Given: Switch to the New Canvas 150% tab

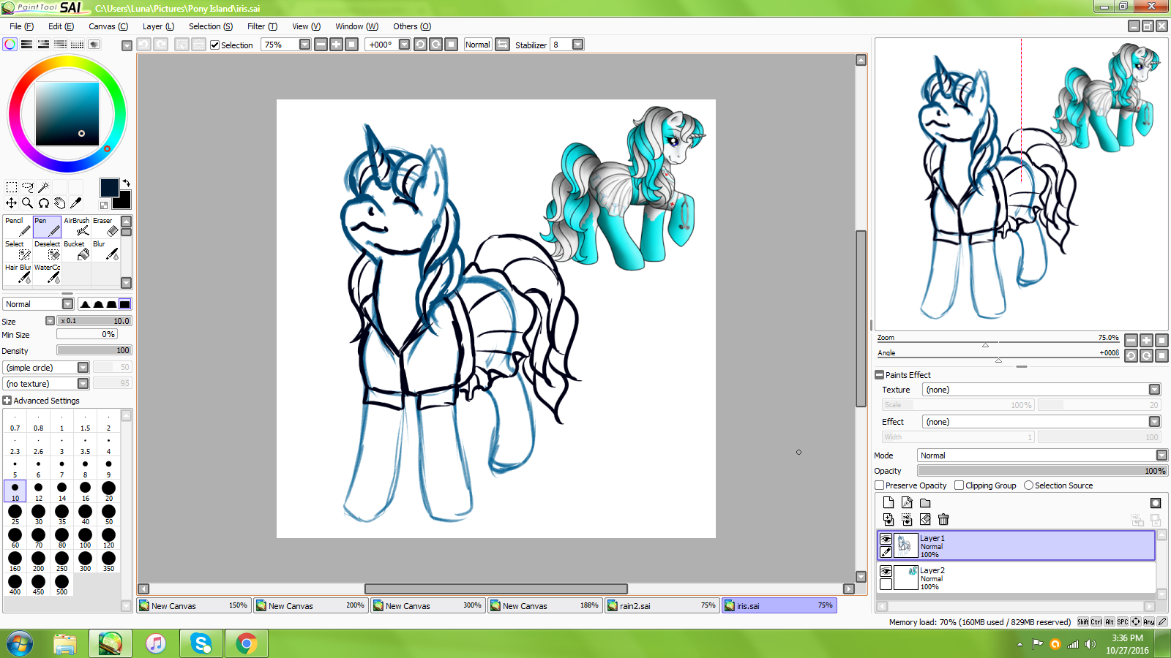Looking at the screenshot, I should (x=193, y=605).
